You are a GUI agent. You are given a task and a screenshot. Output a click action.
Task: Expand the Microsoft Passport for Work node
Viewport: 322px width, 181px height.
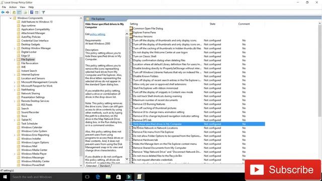coord(15,86)
